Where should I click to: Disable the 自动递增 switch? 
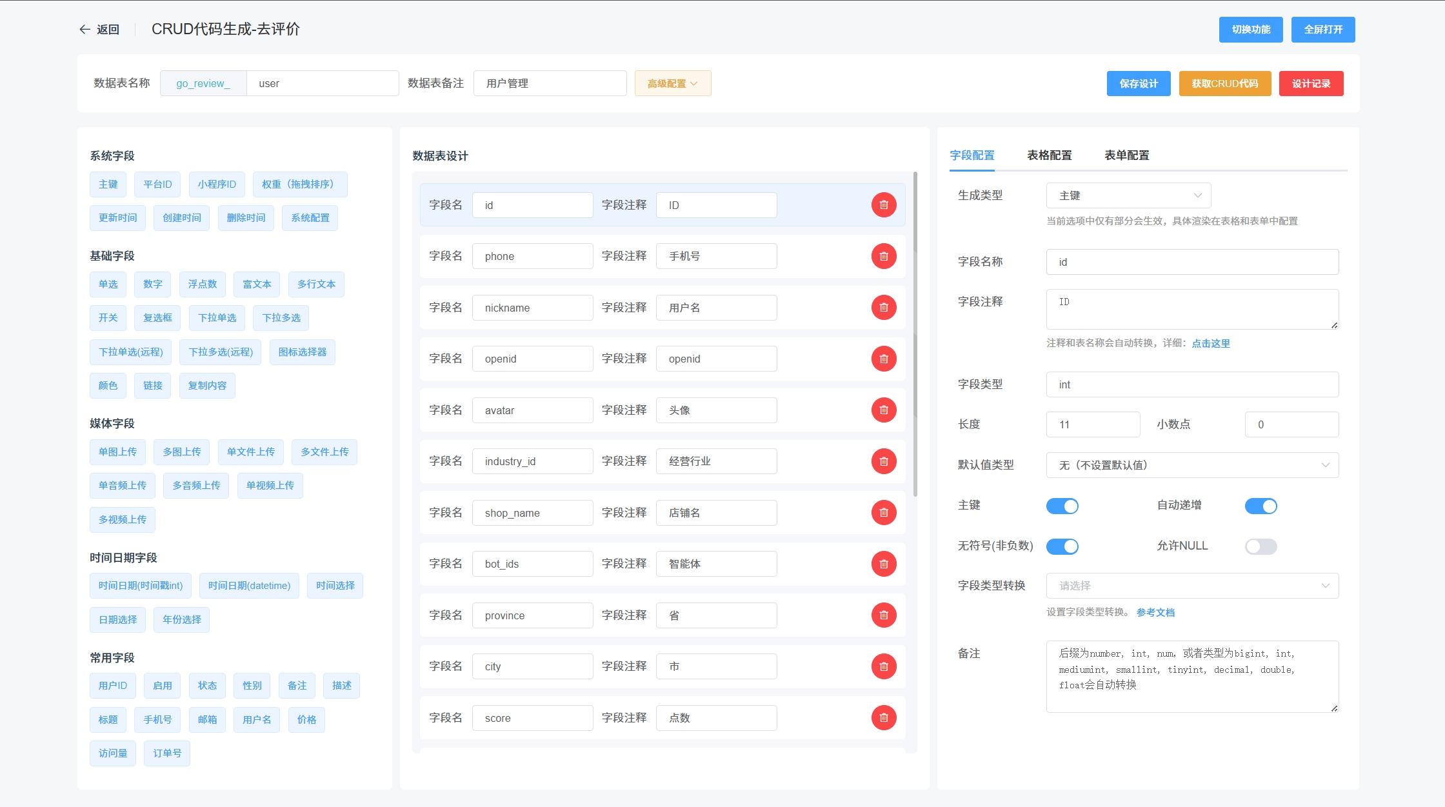click(1261, 506)
